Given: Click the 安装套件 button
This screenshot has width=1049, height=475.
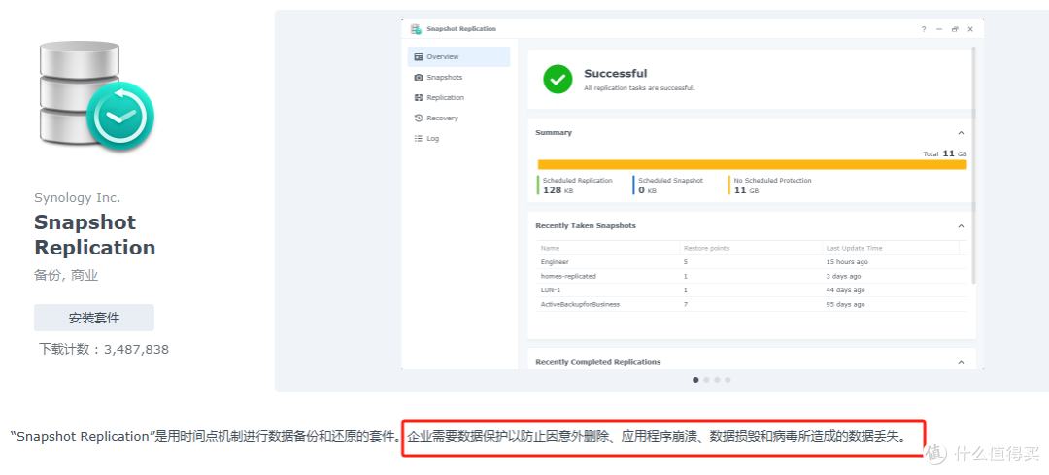Looking at the screenshot, I should (x=94, y=318).
